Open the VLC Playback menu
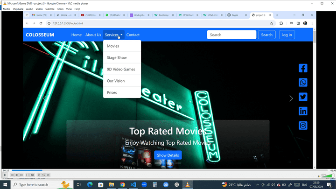The image size is (336, 189). pyautogui.click(x=18, y=9)
